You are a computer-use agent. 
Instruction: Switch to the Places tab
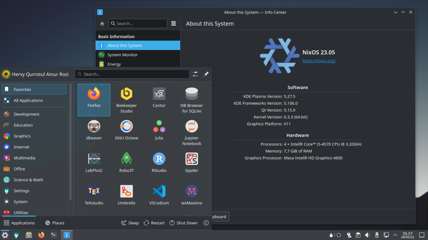click(55, 223)
